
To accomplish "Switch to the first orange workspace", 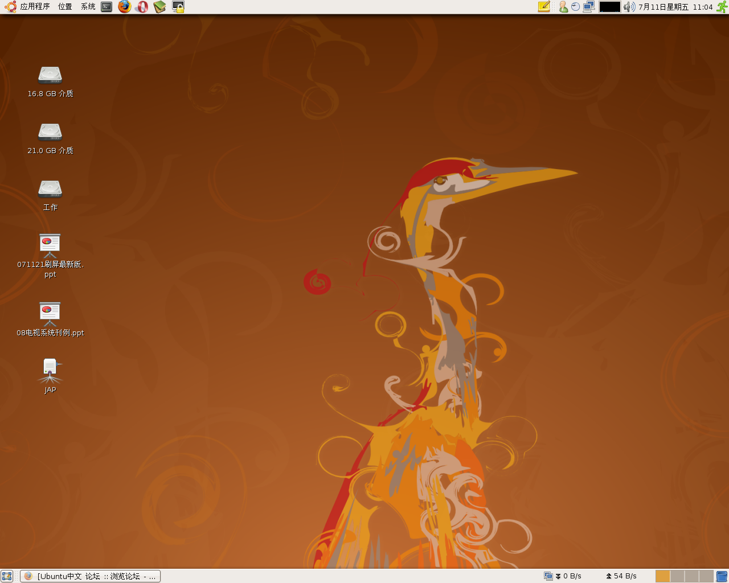I will click(x=663, y=576).
